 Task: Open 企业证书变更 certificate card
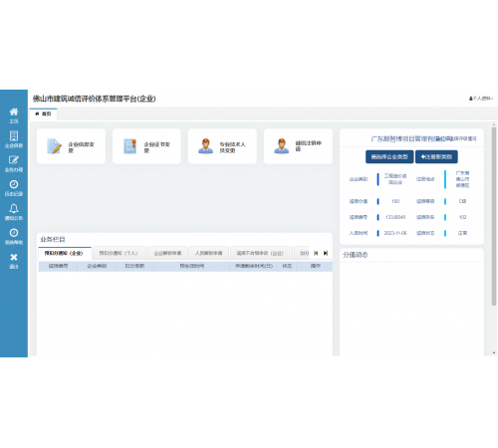146,146
